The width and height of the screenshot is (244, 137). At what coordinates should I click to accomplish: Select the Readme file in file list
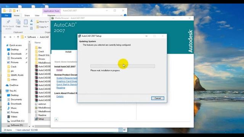(x=42, y=115)
